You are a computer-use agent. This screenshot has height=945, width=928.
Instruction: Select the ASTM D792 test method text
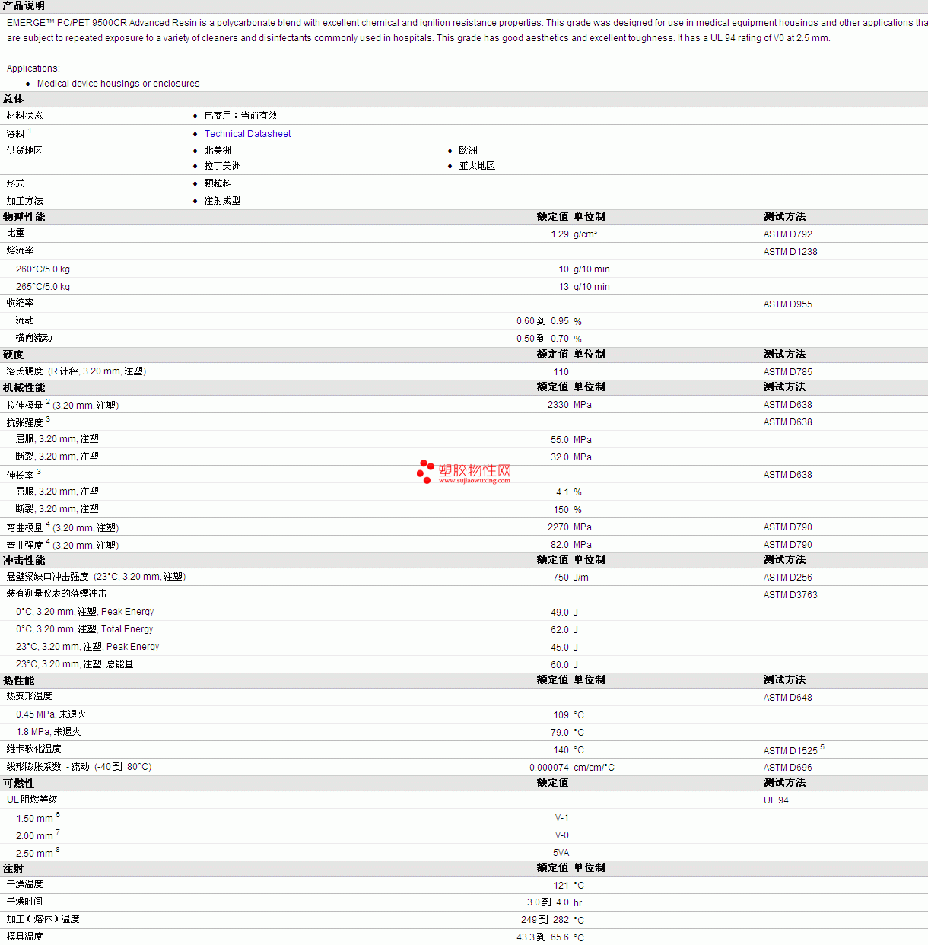[x=787, y=234]
